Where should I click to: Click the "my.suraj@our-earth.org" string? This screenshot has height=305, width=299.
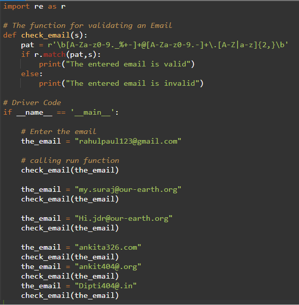[x=128, y=189]
